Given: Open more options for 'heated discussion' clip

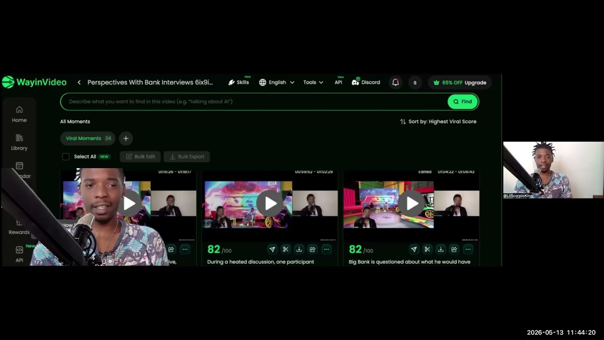Looking at the screenshot, I should point(326,249).
